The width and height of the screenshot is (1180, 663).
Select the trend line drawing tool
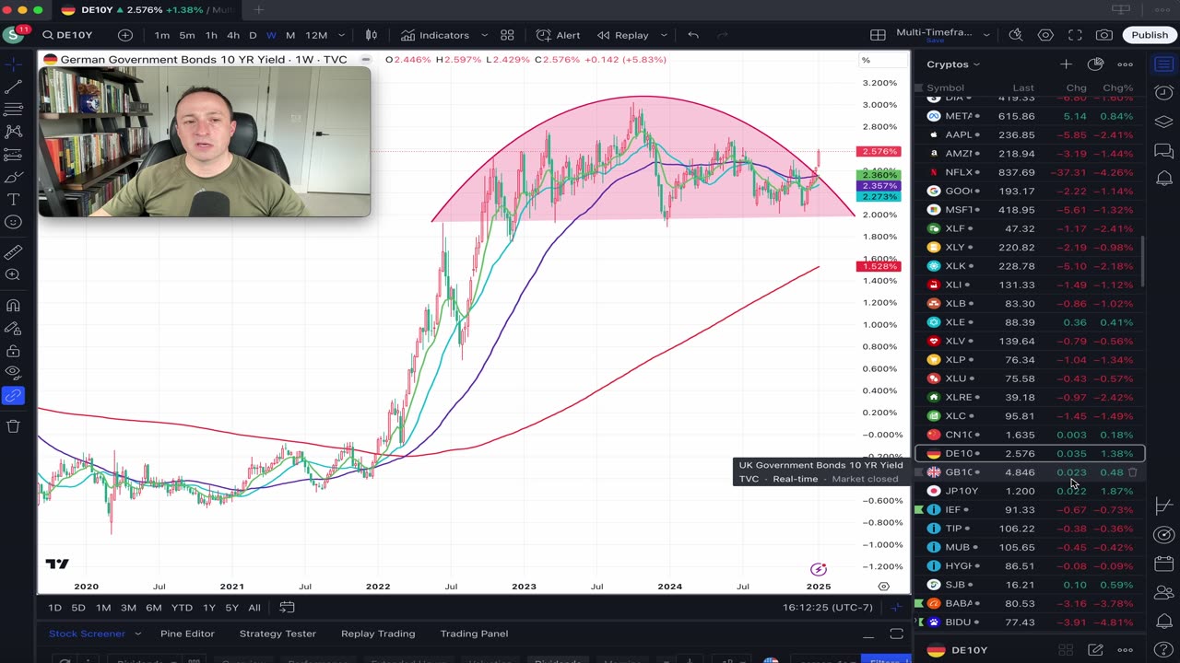[13, 87]
